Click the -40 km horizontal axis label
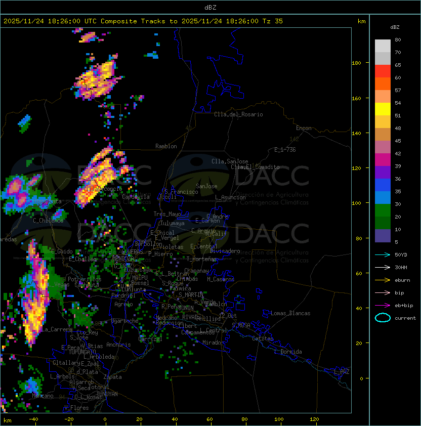This screenshot has height=426, width=421. point(33,419)
